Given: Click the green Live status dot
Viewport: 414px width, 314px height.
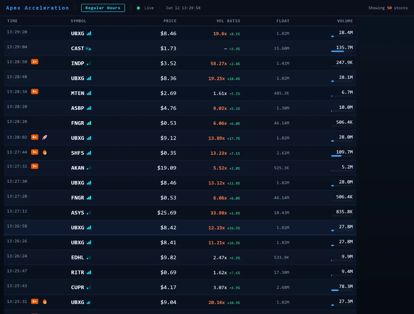Looking at the screenshot, I should click(138, 8).
